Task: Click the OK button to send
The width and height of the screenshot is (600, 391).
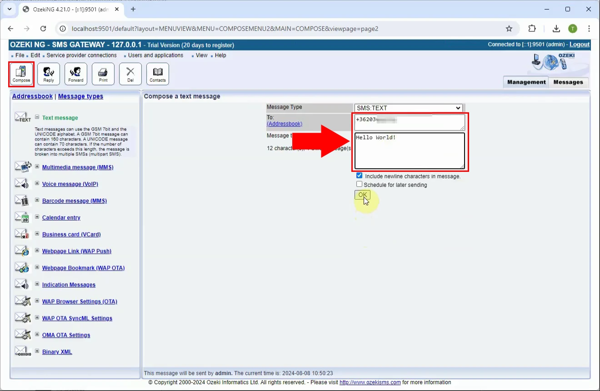Action: [x=362, y=195]
